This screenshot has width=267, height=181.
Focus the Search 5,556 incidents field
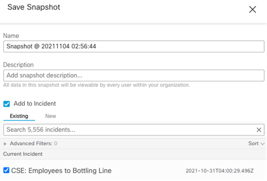click(128, 130)
